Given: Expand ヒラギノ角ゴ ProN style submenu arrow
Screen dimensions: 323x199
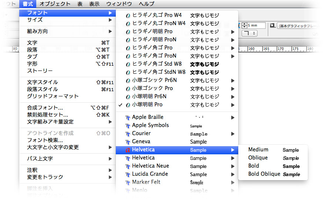Looking at the screenshot, I should tap(233, 56).
